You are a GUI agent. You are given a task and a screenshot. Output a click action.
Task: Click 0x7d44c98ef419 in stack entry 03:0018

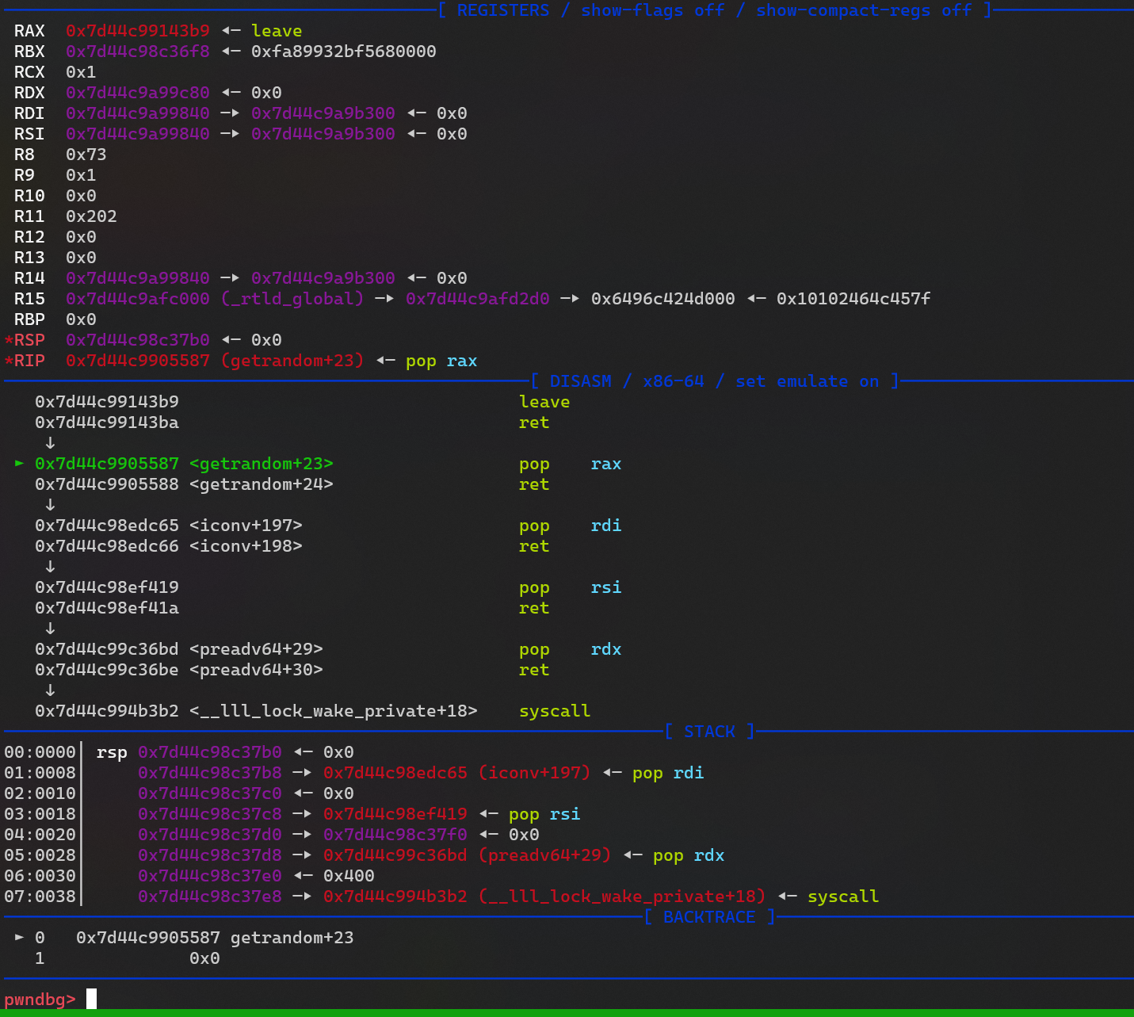395,814
